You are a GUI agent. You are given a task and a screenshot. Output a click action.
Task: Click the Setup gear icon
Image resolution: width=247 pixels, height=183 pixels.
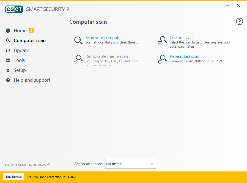(x=8, y=70)
